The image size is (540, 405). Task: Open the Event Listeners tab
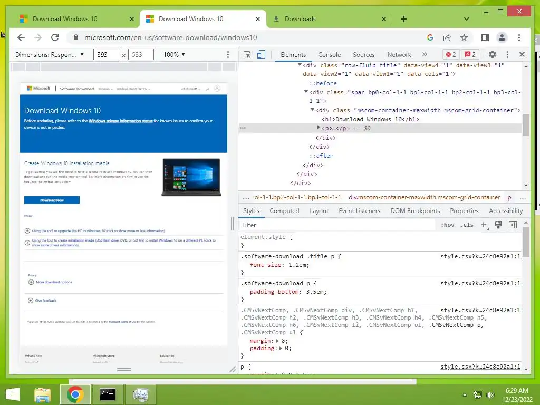click(x=359, y=211)
